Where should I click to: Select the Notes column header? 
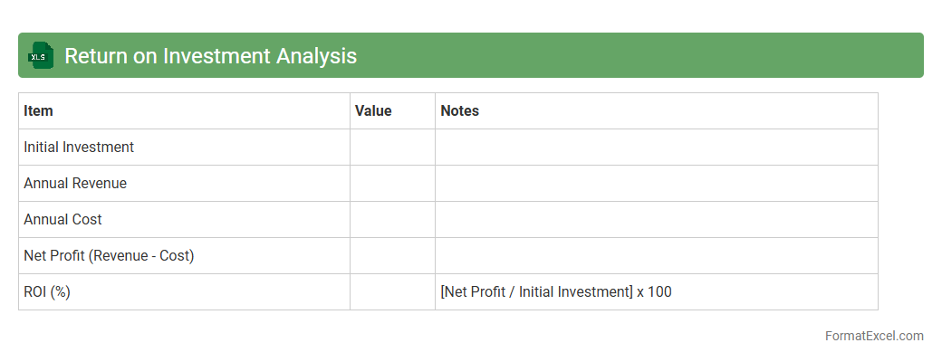click(x=459, y=111)
